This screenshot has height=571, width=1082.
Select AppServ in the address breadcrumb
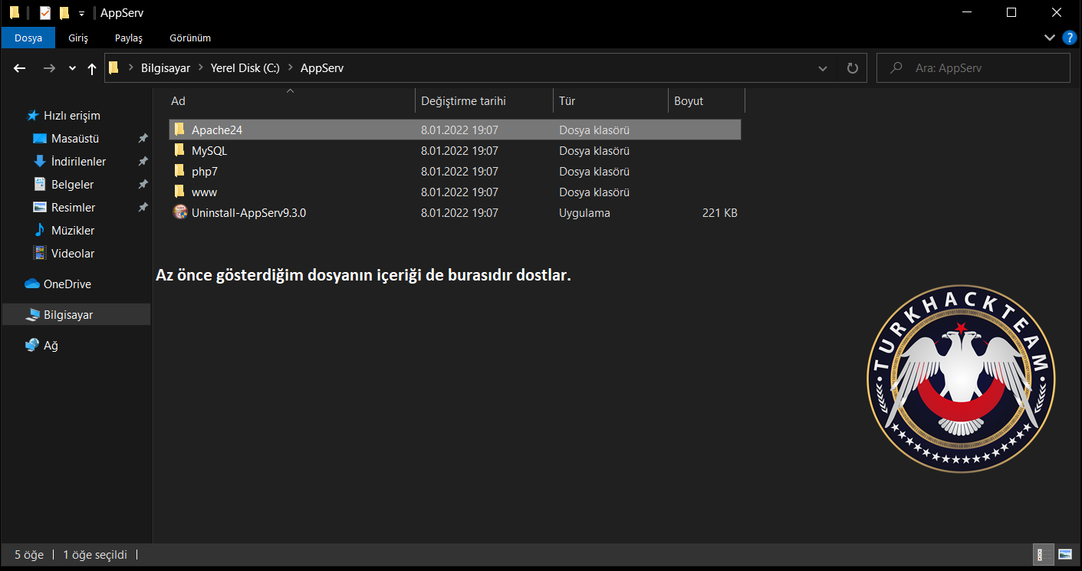pyautogui.click(x=322, y=68)
